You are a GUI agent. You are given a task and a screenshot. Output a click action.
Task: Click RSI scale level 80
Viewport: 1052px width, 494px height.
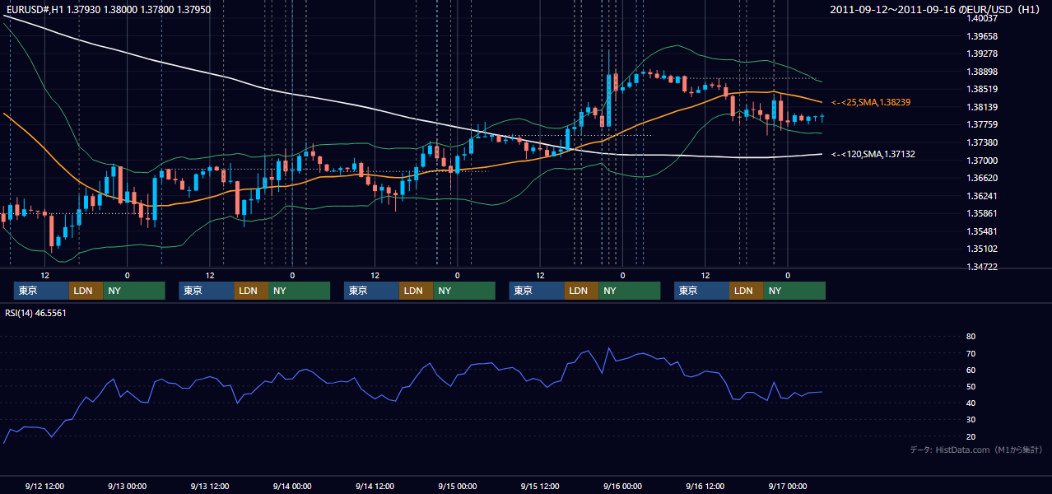tap(971, 337)
